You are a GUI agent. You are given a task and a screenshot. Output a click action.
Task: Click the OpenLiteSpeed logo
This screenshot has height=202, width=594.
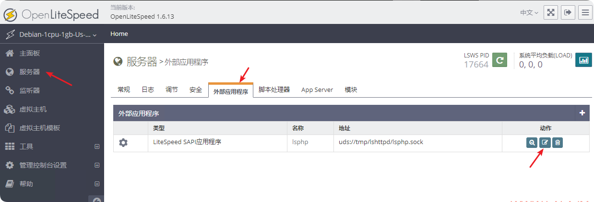pyautogui.click(x=51, y=14)
